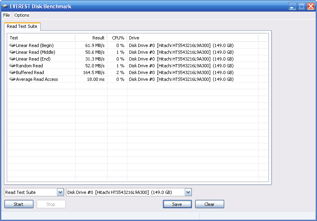
Task: Open the File menu
Action: (x=6, y=15)
